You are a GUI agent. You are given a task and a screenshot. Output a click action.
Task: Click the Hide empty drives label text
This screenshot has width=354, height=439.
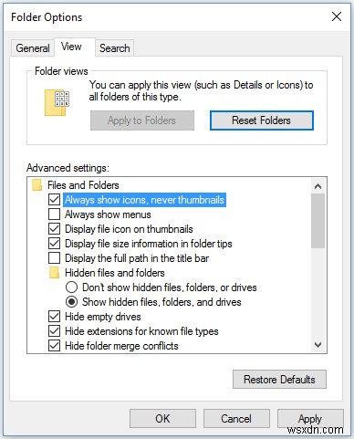tap(103, 317)
